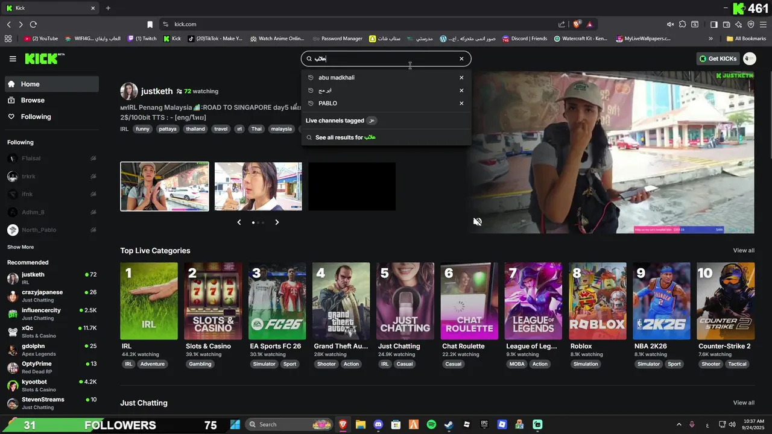This screenshot has width=772, height=434.
Task: Click justketh featured streamer name
Action: 157,91
